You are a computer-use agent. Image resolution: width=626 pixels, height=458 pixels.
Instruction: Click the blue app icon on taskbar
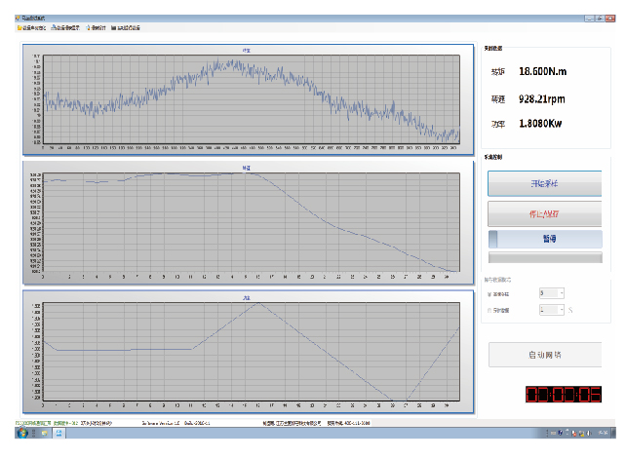tap(59, 433)
